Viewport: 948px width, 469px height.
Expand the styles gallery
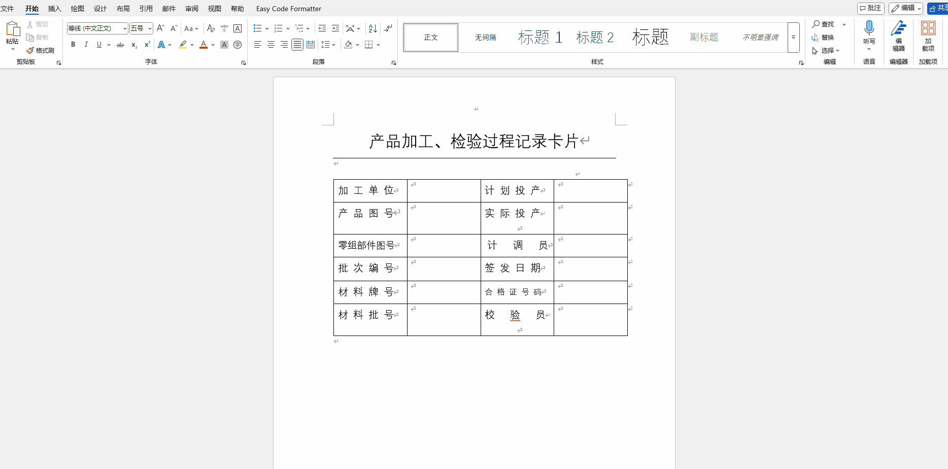click(793, 38)
